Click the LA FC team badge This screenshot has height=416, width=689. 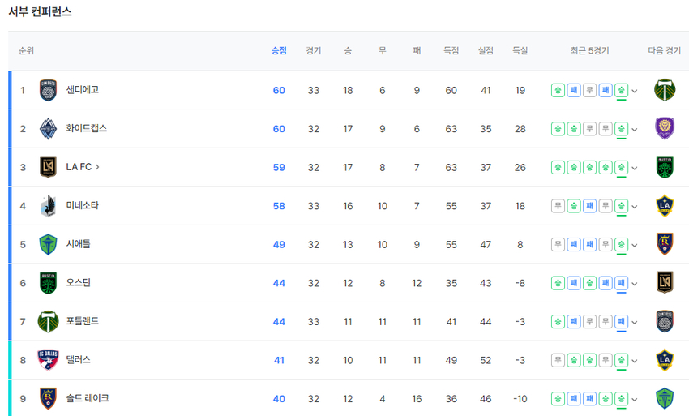click(x=49, y=167)
